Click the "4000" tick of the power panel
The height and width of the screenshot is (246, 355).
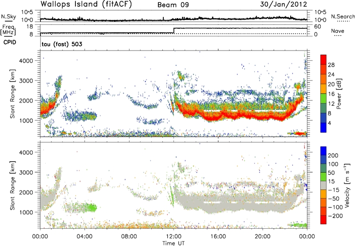coord(26,61)
